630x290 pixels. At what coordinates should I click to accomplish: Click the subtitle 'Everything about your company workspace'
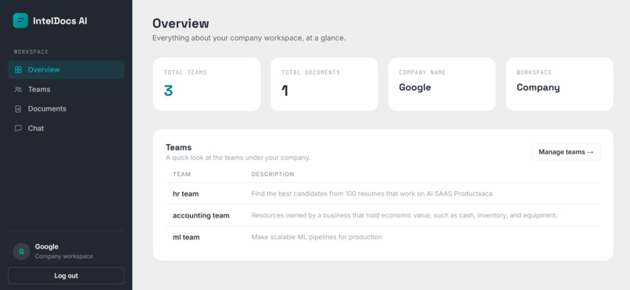click(x=249, y=38)
